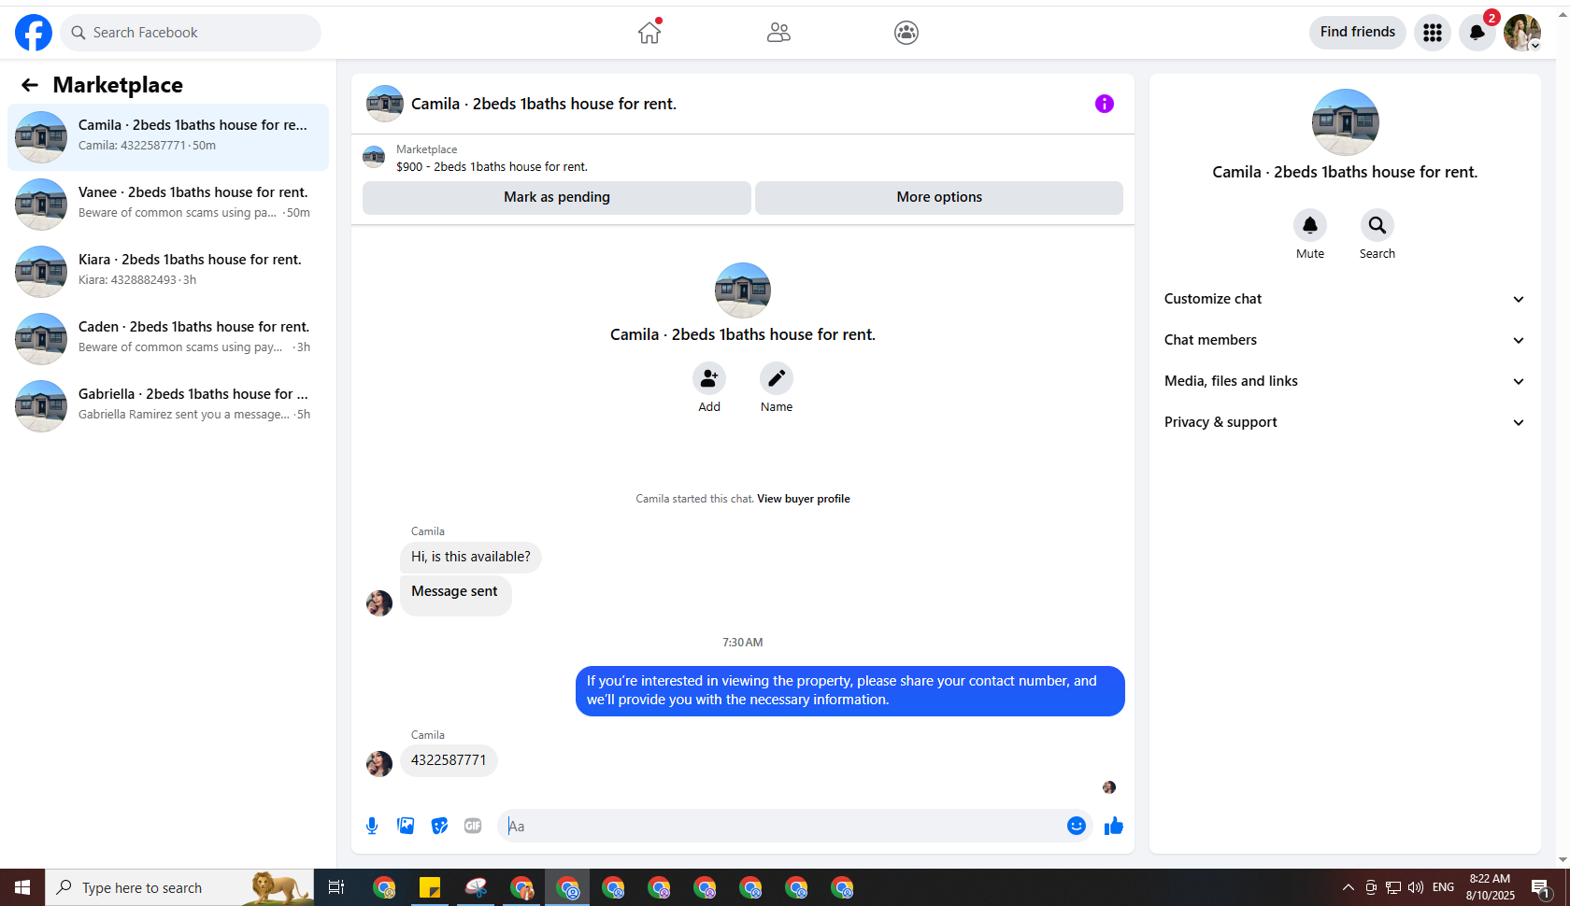1570x906 pixels.
Task: Expand Privacy & support section
Action: coord(1345,422)
